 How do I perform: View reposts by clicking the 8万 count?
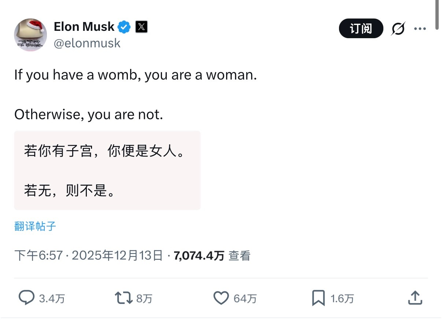point(145,298)
